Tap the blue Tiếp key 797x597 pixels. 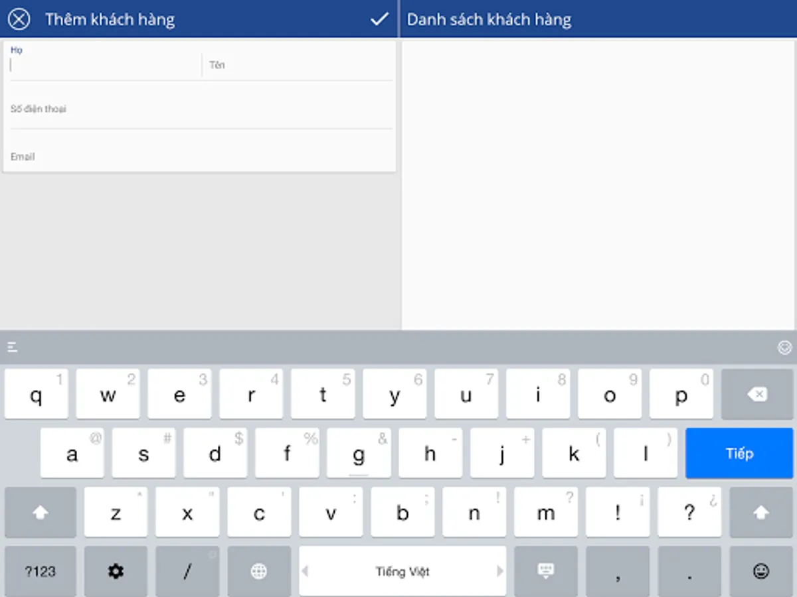click(739, 453)
